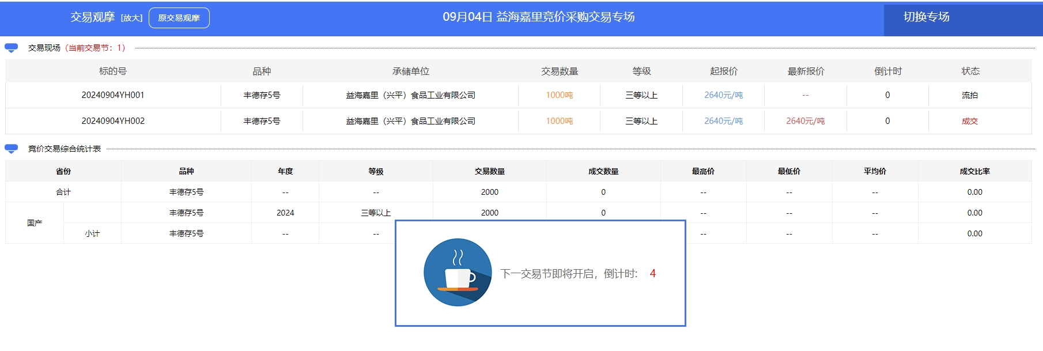Image resolution: width=1043 pixels, height=351 pixels.
Task: Select lot number 20240904YH001
Action: click(x=113, y=95)
